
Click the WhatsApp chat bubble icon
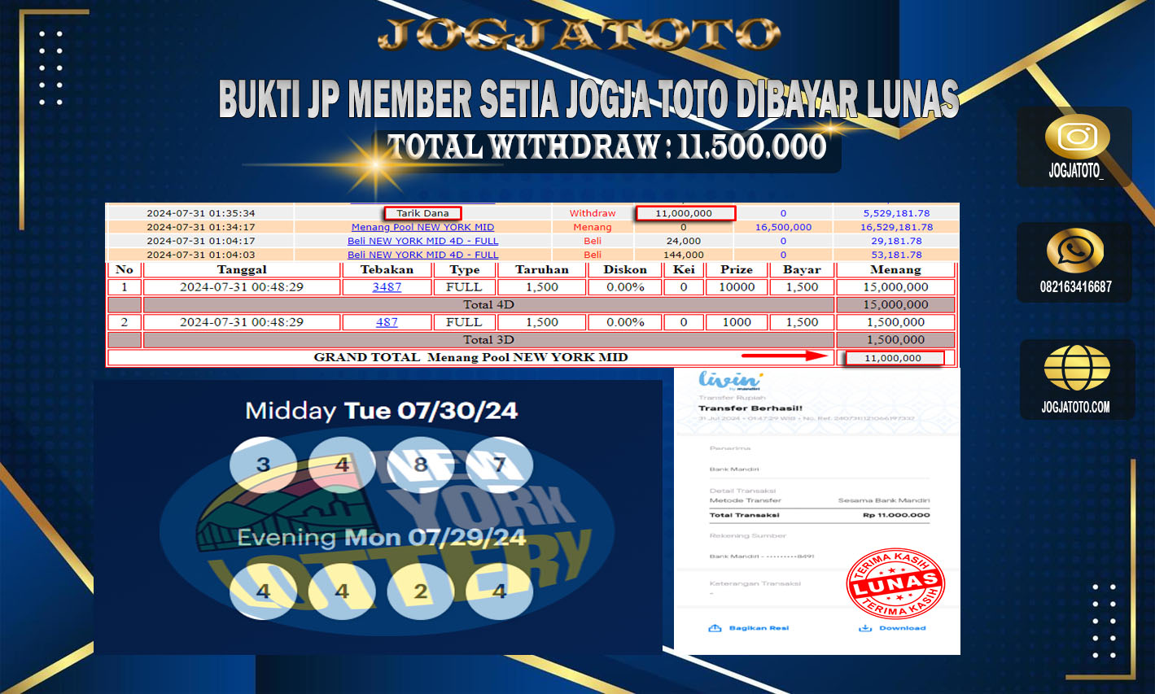point(1075,251)
